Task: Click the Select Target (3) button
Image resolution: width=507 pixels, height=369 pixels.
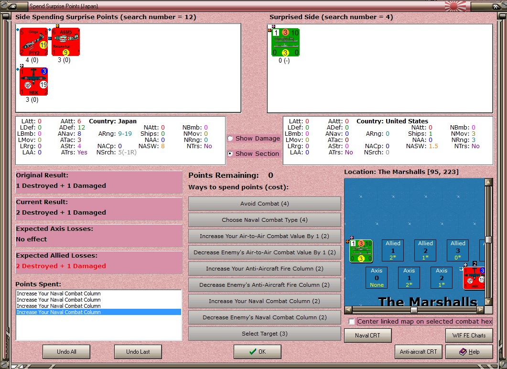Action: [265, 334]
